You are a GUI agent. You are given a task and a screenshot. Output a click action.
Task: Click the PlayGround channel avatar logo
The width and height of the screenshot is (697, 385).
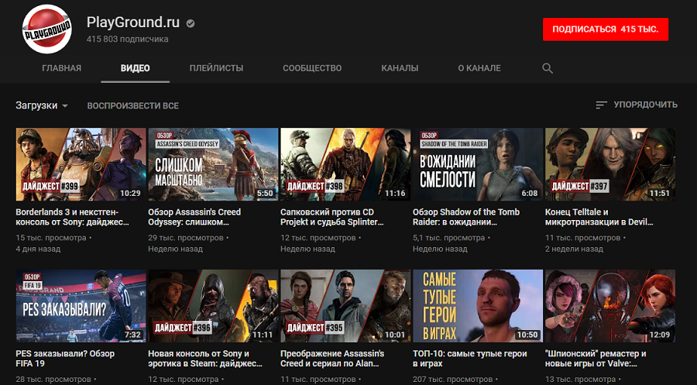click(x=46, y=29)
